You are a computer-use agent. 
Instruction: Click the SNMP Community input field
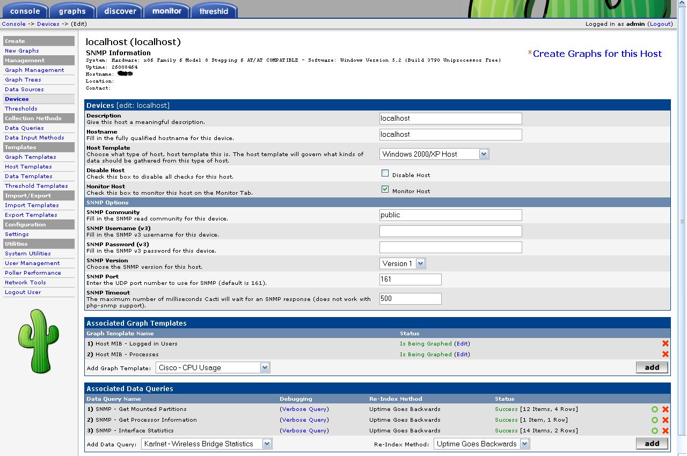pos(450,215)
